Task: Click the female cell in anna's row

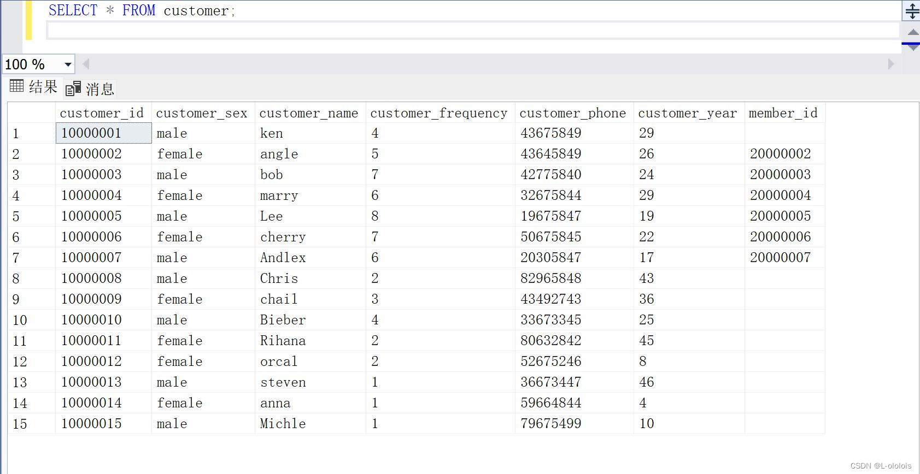Action: pos(203,403)
